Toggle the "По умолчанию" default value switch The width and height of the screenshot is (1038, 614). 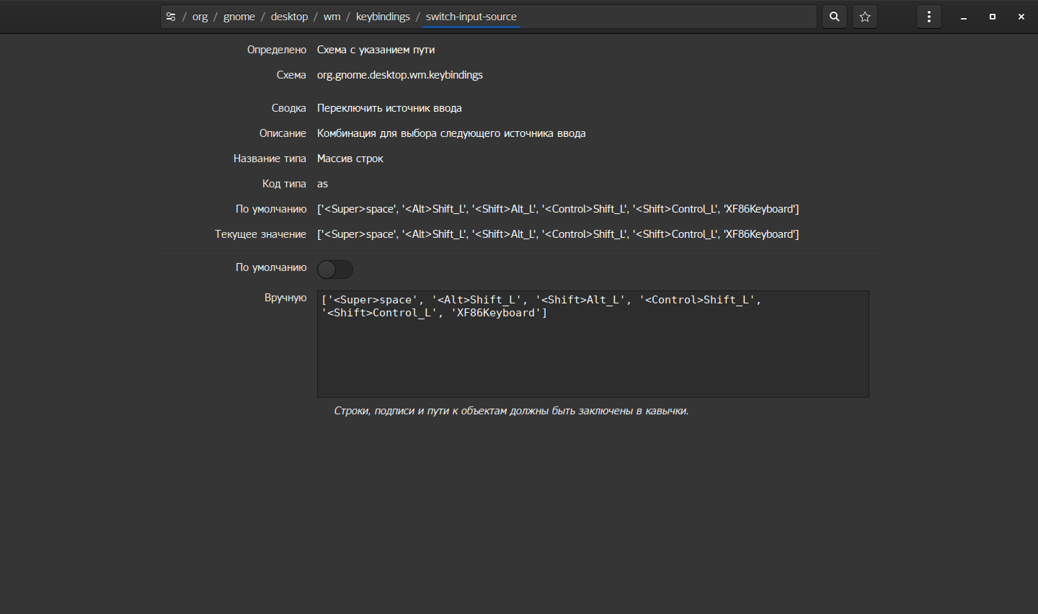click(335, 269)
